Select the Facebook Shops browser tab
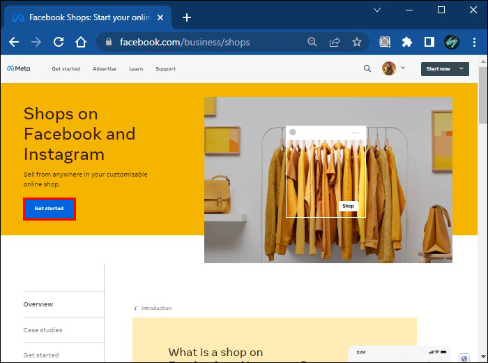Viewport: 488px width, 363px height. point(88,17)
